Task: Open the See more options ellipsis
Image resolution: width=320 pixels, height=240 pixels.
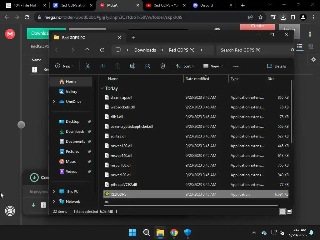Action: coord(236,66)
